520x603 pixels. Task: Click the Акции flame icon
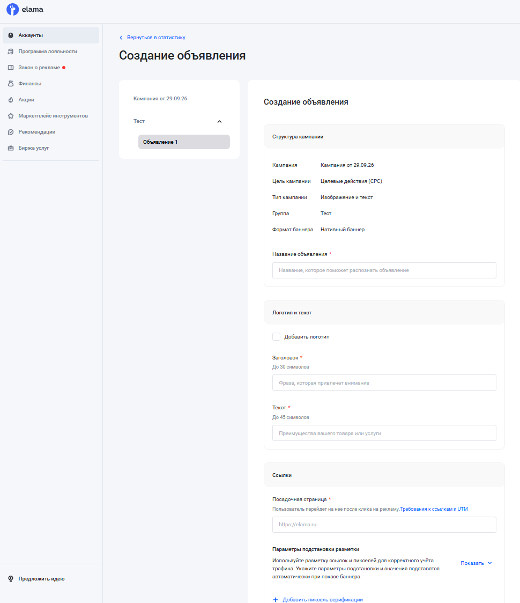point(11,100)
